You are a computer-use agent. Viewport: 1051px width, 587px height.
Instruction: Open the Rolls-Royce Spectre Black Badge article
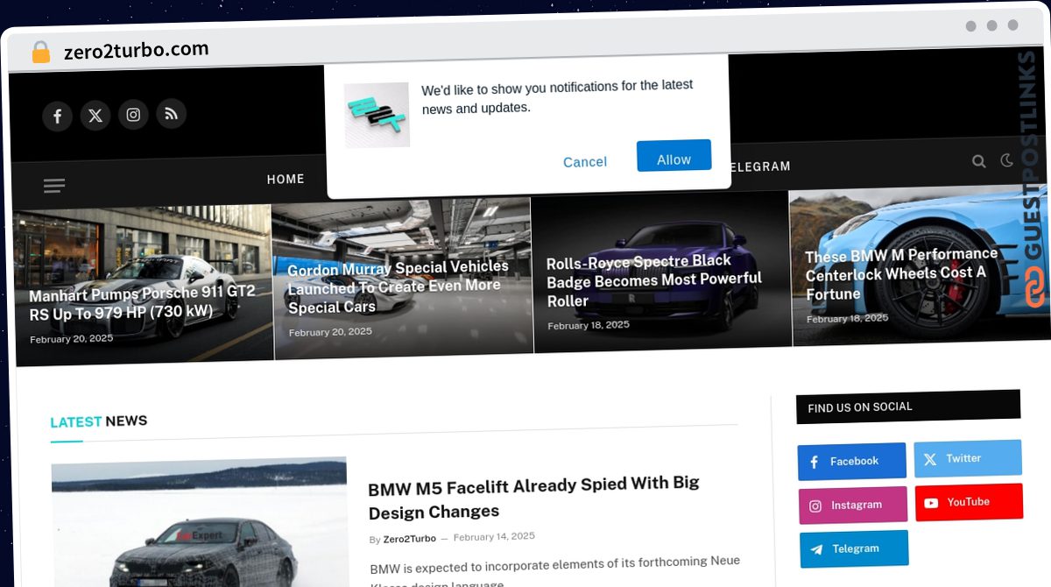click(654, 280)
